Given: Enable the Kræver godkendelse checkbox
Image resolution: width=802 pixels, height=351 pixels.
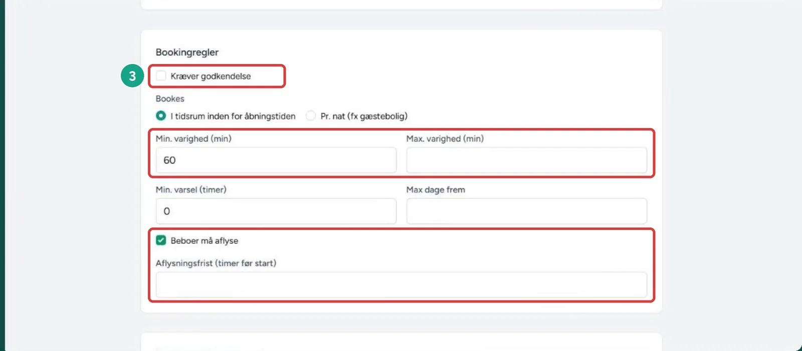Looking at the screenshot, I should point(161,75).
